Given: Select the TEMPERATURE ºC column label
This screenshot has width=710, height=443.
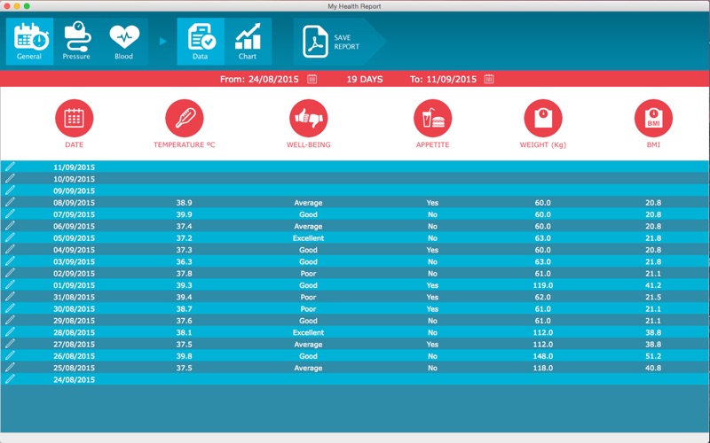Looking at the screenshot, I should (x=185, y=144).
